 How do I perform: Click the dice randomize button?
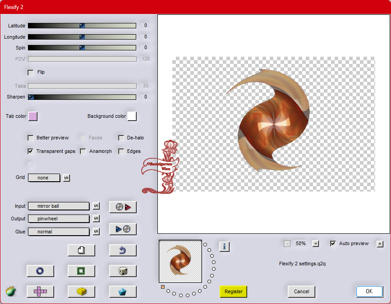pyautogui.click(x=123, y=271)
